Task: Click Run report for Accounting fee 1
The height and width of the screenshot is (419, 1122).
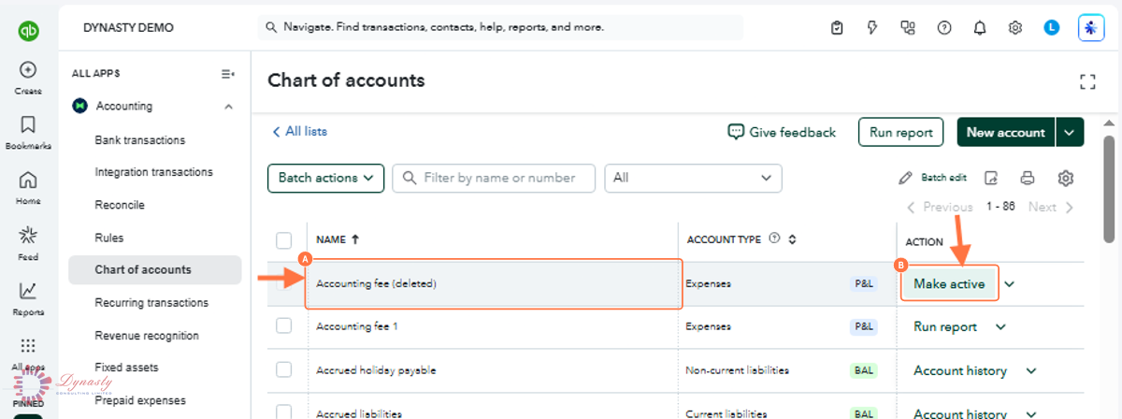Action: click(x=945, y=326)
